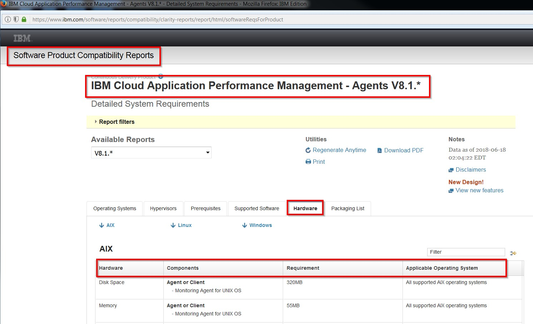Click the Requirement column header
The width and height of the screenshot is (533, 324).
click(343, 268)
